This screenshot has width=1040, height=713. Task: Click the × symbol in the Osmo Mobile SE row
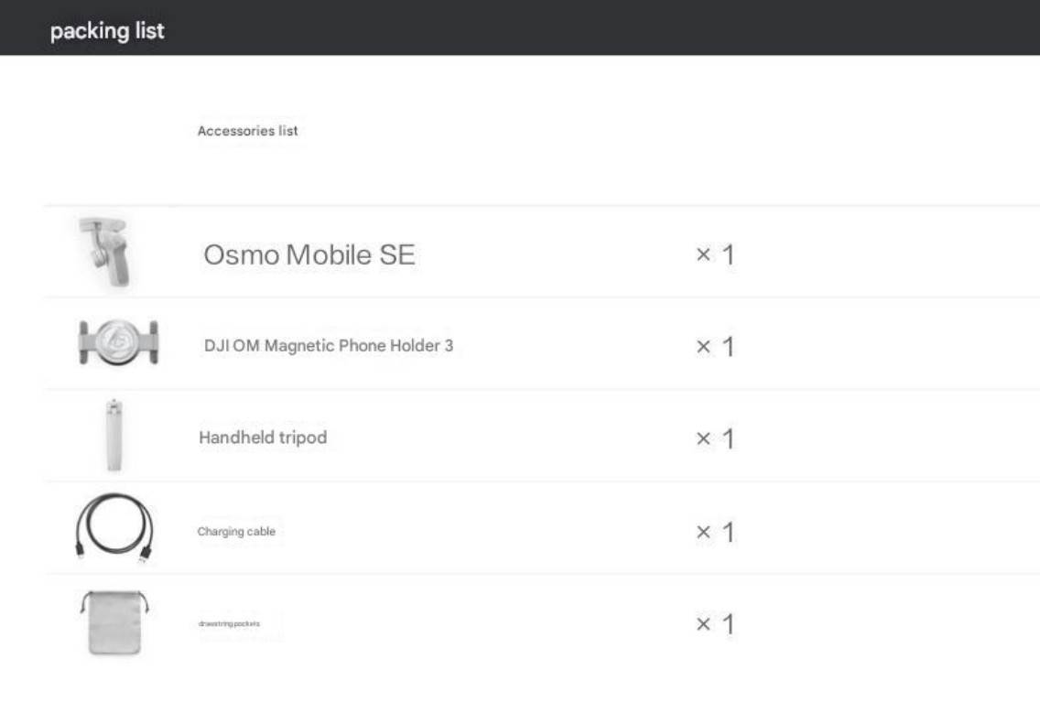[704, 254]
